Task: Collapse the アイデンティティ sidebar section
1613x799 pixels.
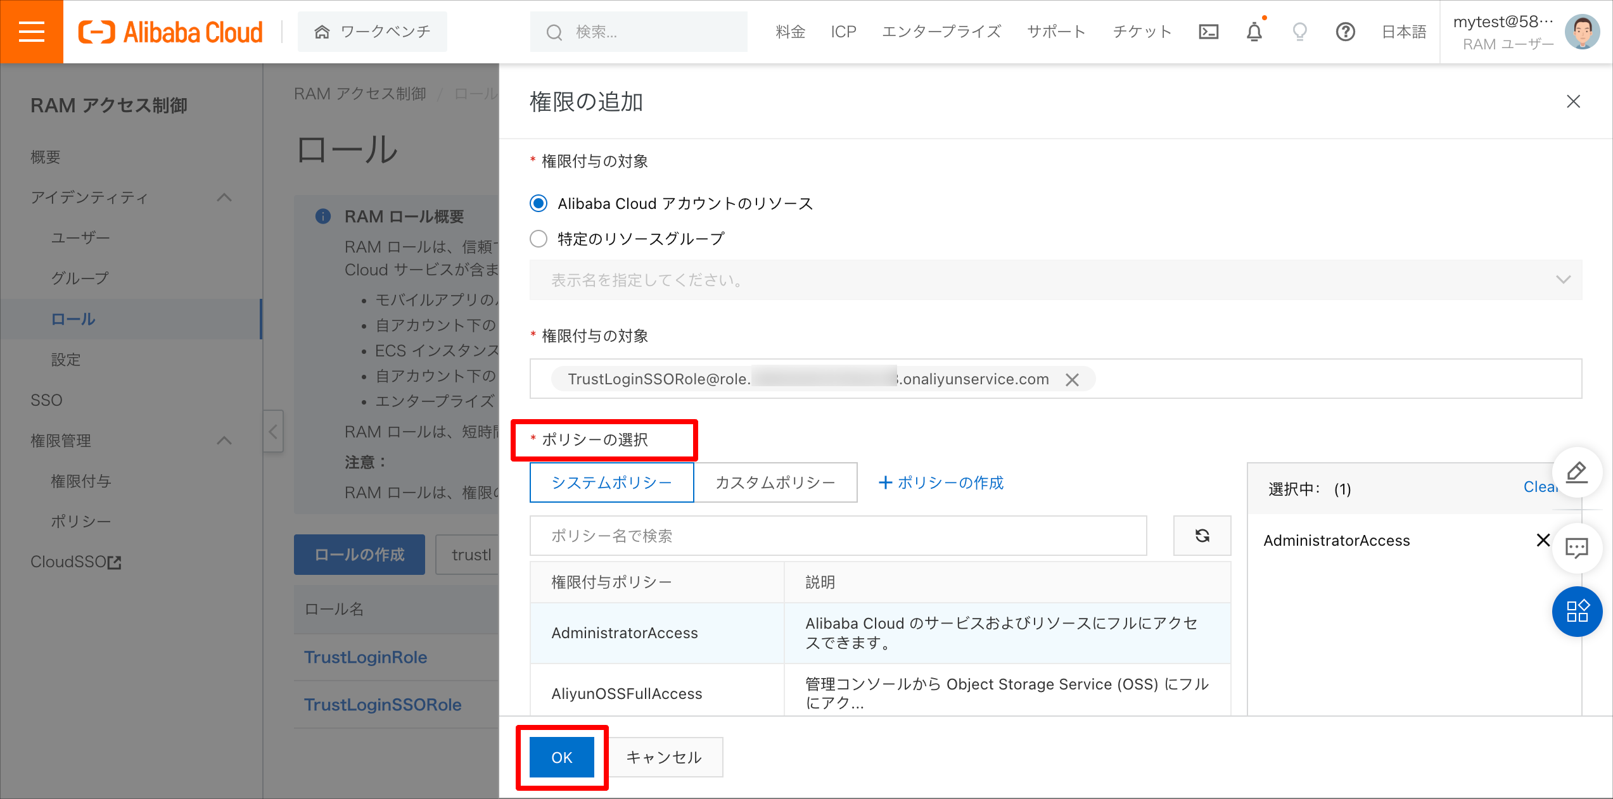Action: click(224, 198)
